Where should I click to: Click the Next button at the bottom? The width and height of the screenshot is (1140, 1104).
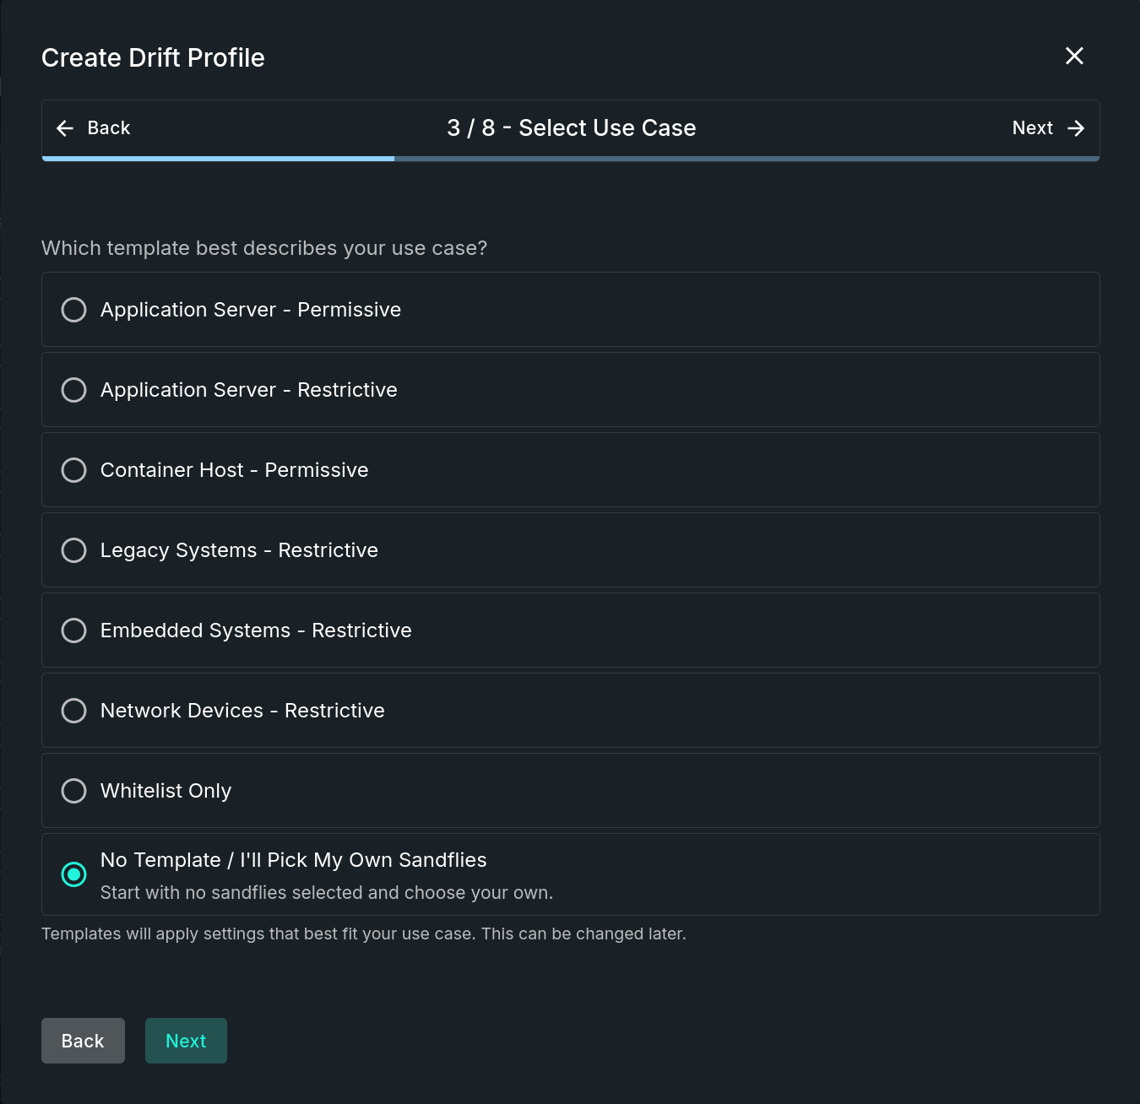coord(186,1041)
